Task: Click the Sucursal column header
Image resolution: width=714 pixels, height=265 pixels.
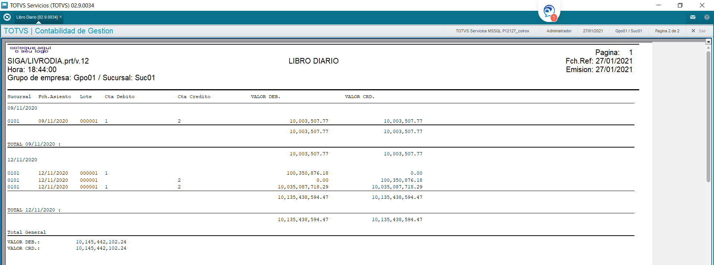Action: coord(19,97)
